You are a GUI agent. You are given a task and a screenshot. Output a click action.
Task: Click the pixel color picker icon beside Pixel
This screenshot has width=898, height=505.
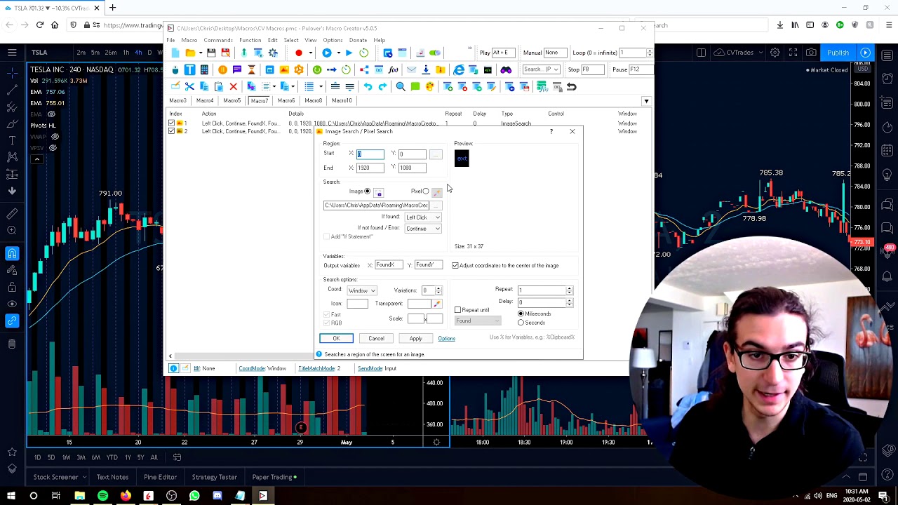coord(436,192)
